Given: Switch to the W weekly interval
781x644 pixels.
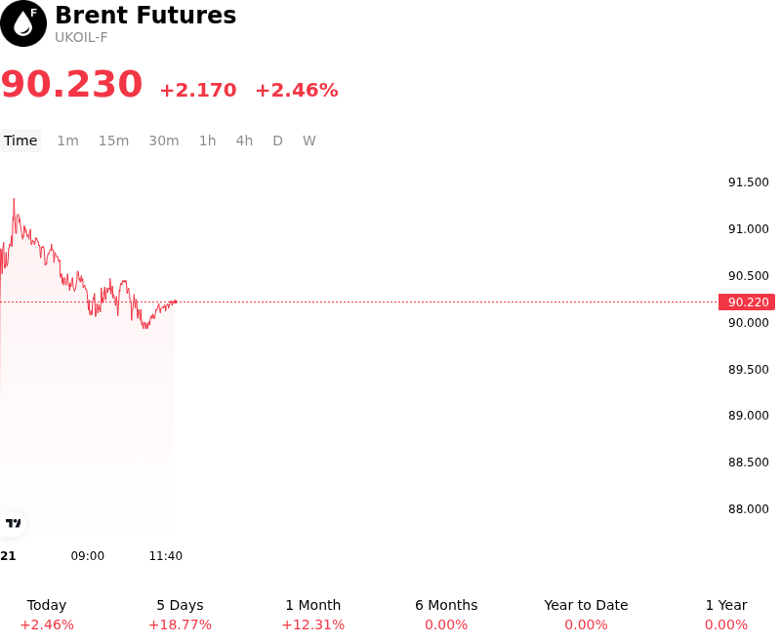Looking at the screenshot, I should 308,141.
